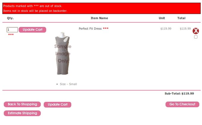Proceed with Go To Checkout
The height and width of the screenshot is (125, 202).
point(182,104)
